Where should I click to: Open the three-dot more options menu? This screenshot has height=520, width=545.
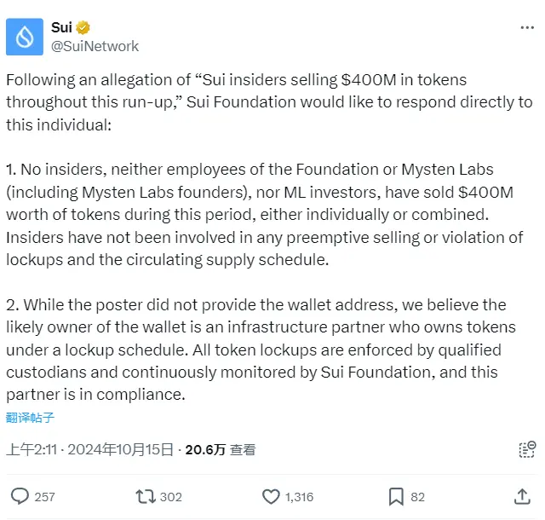coord(527,28)
